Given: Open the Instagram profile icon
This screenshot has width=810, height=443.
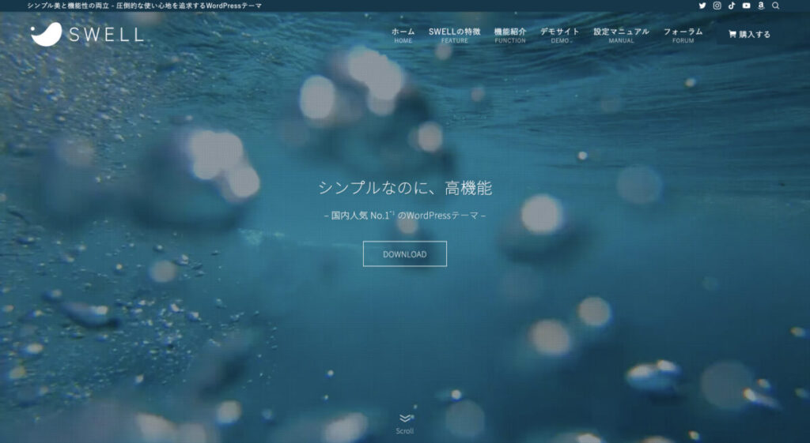Looking at the screenshot, I should [x=717, y=6].
